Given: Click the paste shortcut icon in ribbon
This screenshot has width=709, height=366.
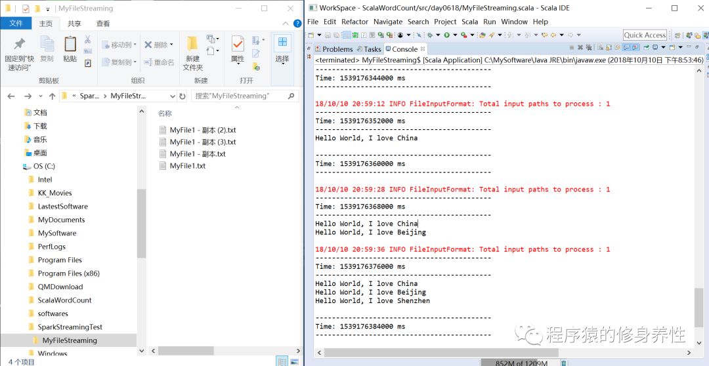Looking at the screenshot, I should pyautogui.click(x=88, y=63).
